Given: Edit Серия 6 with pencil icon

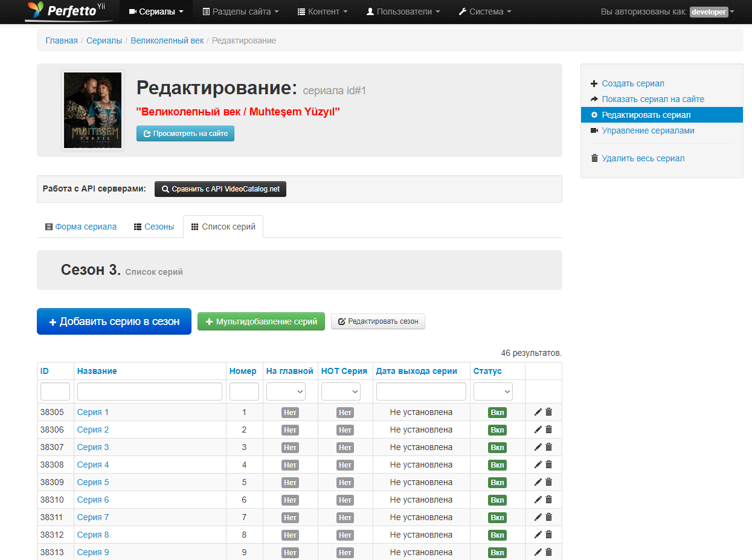Looking at the screenshot, I should pos(538,500).
